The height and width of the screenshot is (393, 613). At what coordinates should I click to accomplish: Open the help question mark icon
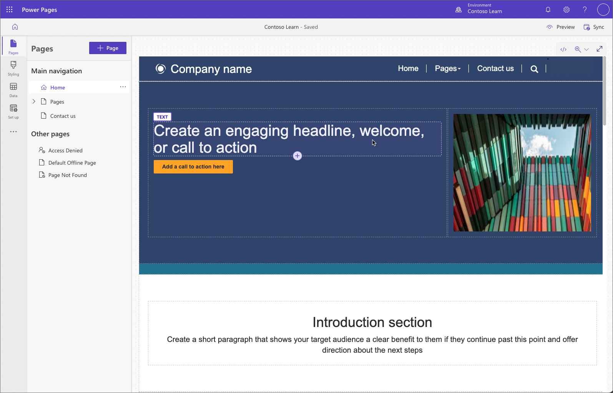[585, 10]
